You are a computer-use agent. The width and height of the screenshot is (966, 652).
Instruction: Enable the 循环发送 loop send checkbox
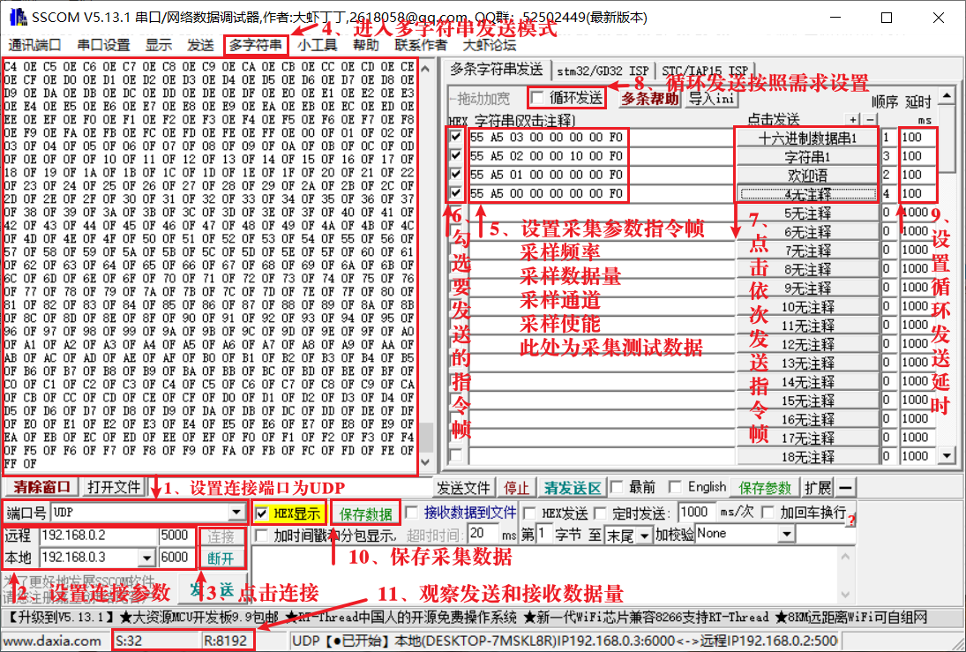(537, 97)
